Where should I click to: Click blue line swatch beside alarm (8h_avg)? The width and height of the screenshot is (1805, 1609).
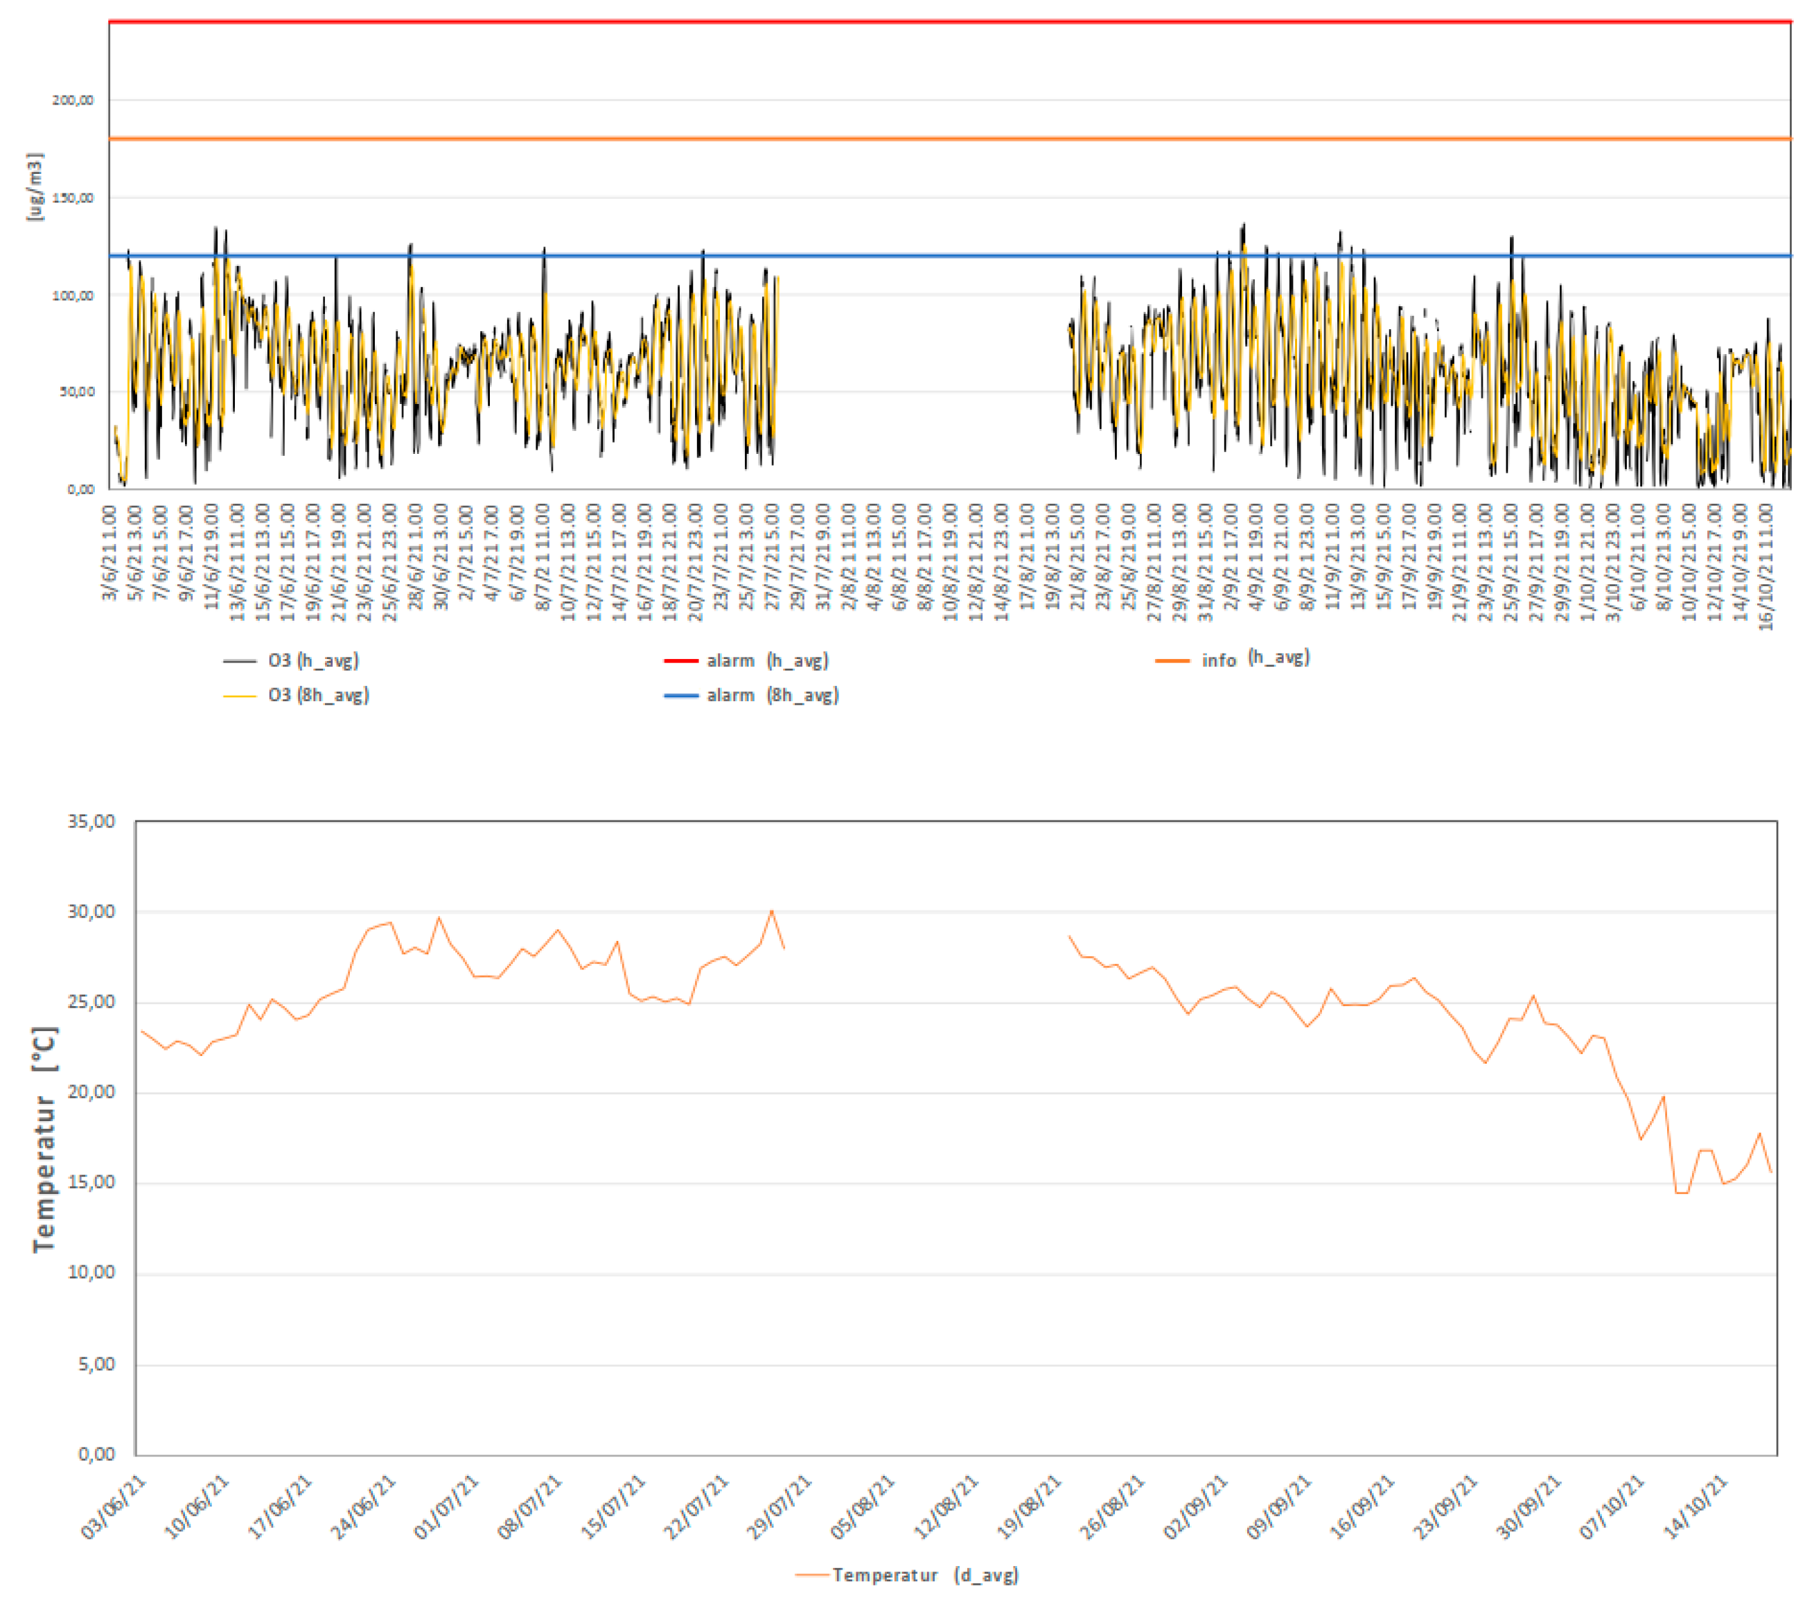pyautogui.click(x=680, y=696)
